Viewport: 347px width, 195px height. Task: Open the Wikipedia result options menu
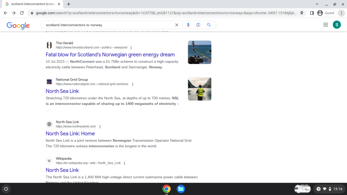124,163
